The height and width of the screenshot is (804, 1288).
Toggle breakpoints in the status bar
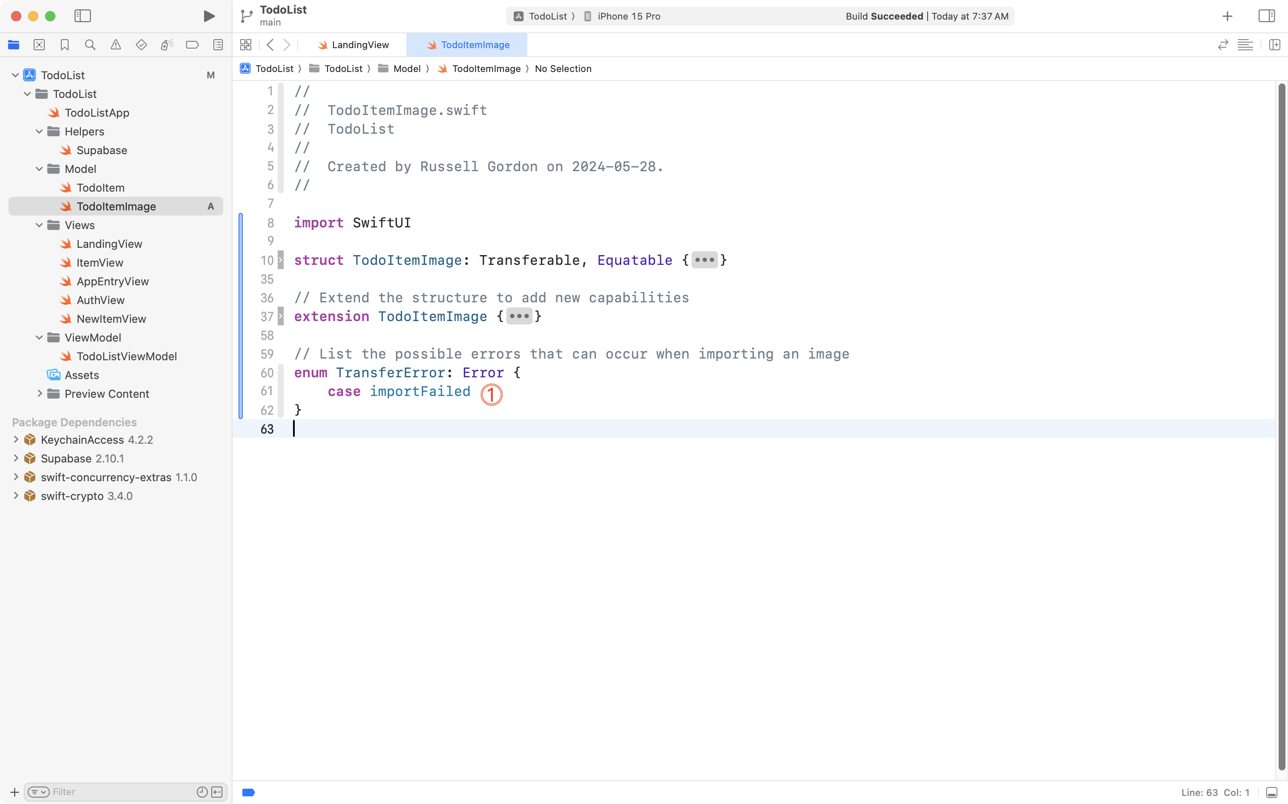pyautogui.click(x=248, y=792)
